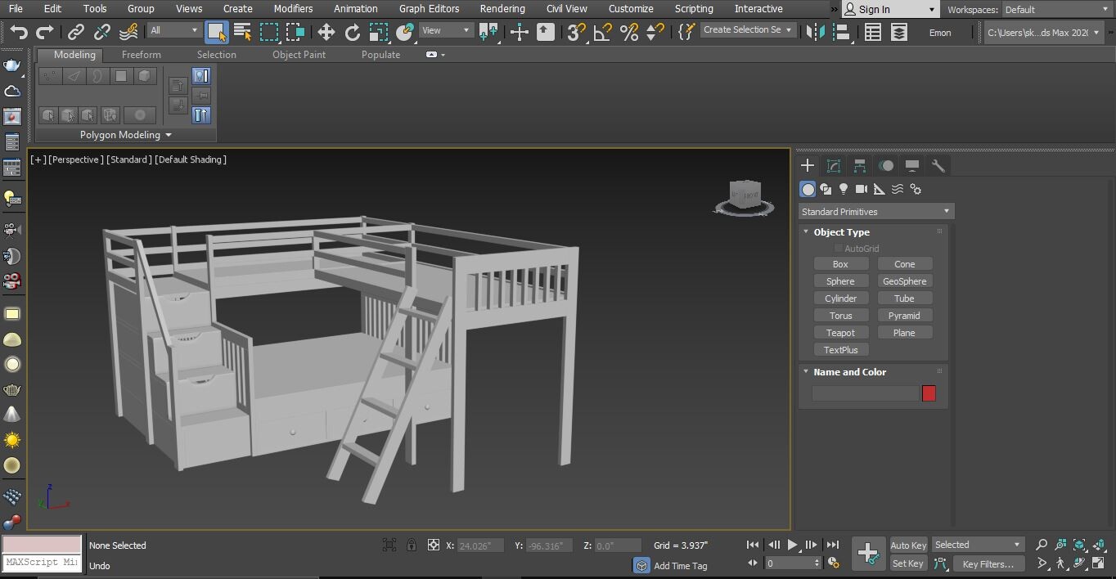
Task: Select the Cameras creation category
Action: [x=861, y=189]
